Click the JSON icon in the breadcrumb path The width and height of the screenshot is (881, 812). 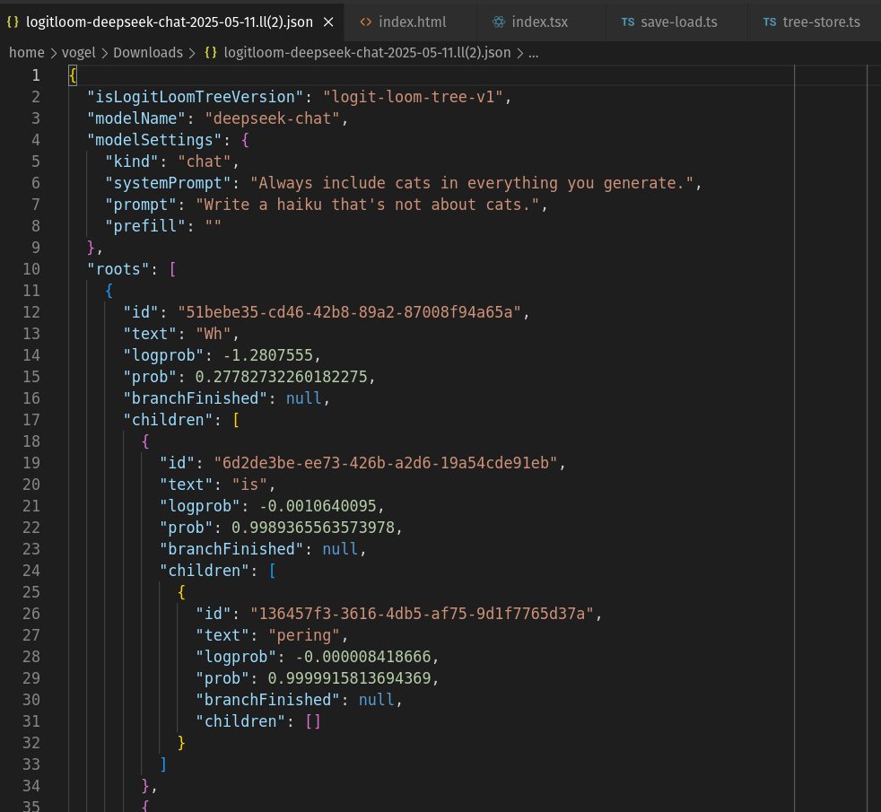point(211,52)
